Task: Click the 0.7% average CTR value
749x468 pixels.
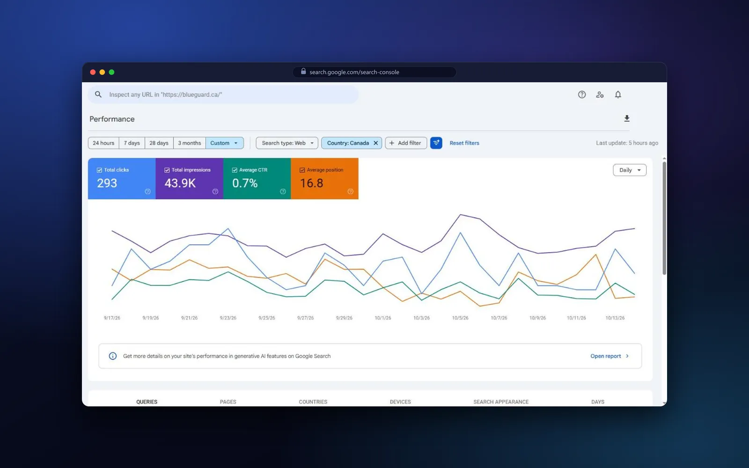Action: pos(245,183)
